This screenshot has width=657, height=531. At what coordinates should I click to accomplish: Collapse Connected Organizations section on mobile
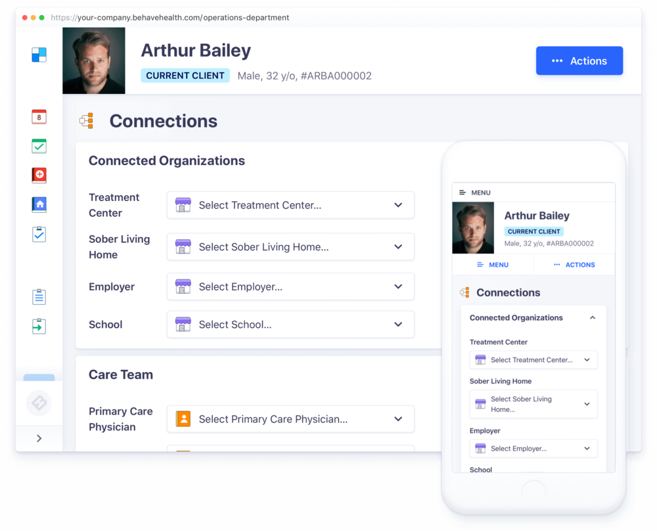tap(592, 318)
